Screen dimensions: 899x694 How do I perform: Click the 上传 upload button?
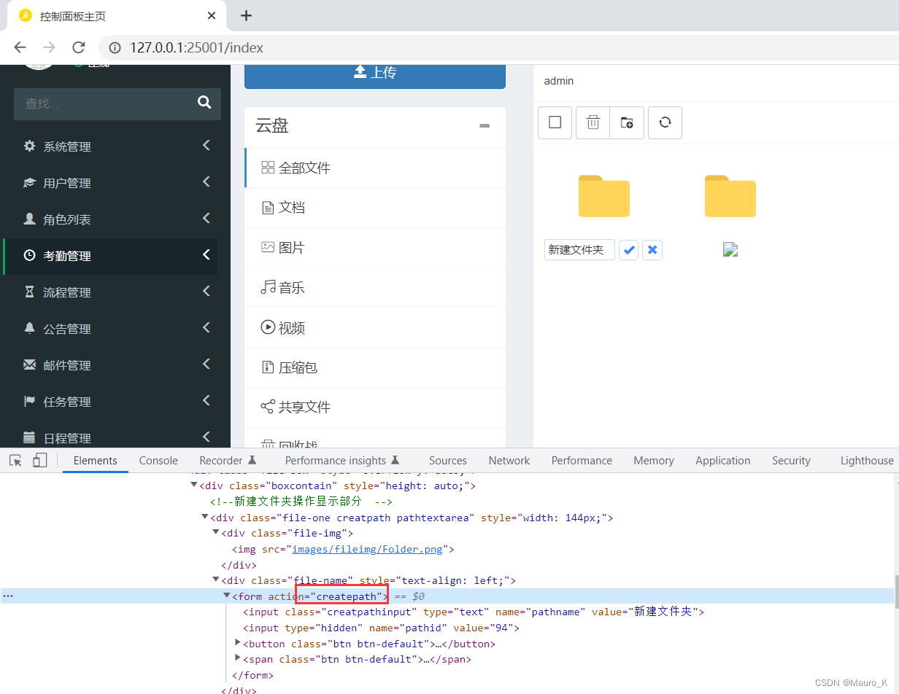[x=374, y=72]
